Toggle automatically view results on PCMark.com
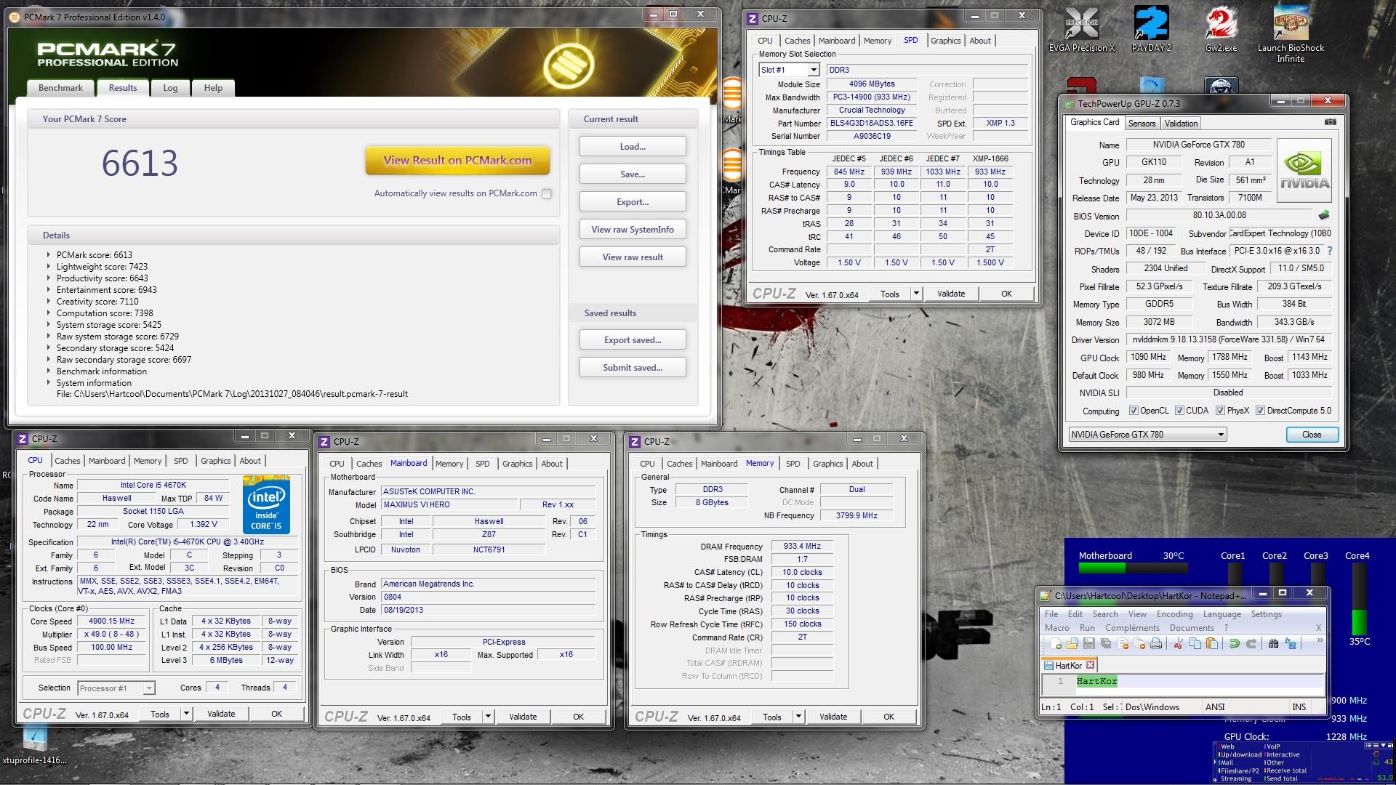The height and width of the screenshot is (785, 1396). pos(547,193)
